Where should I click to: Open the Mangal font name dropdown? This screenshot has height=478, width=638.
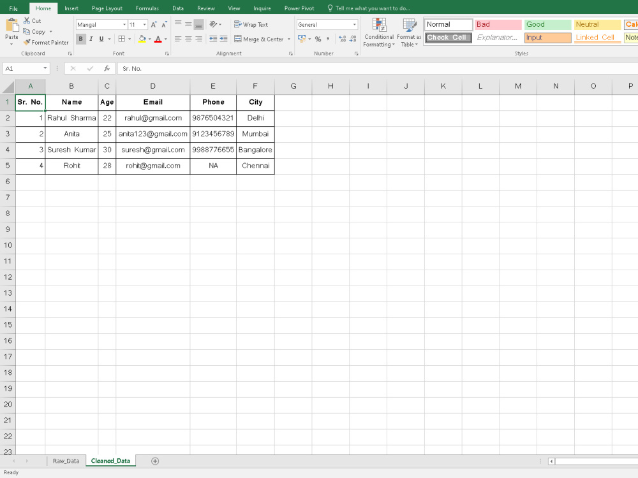click(124, 25)
